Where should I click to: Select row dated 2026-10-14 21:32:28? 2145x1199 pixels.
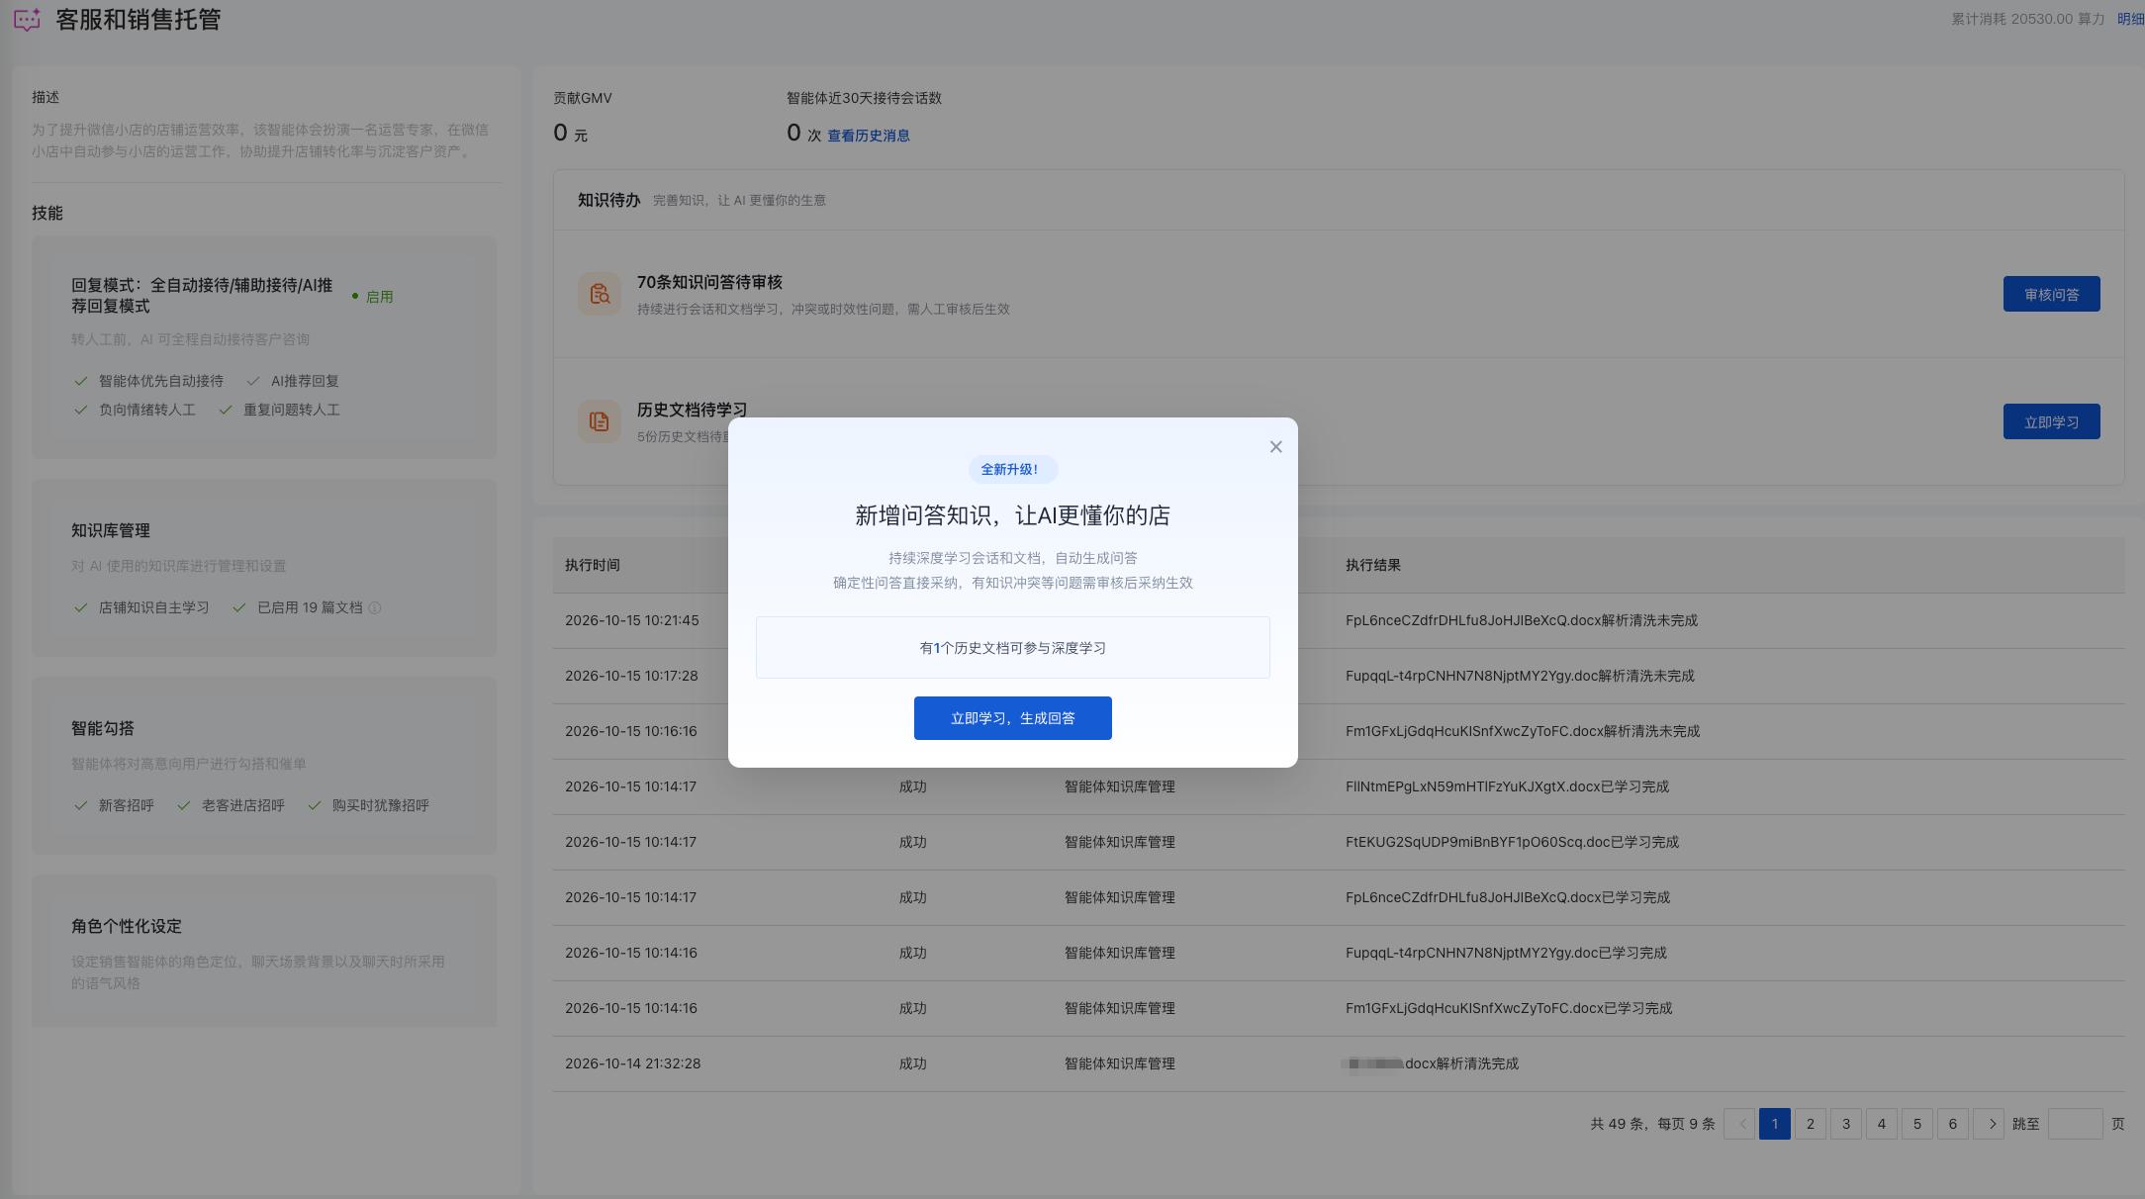pyautogui.click(x=1339, y=1063)
